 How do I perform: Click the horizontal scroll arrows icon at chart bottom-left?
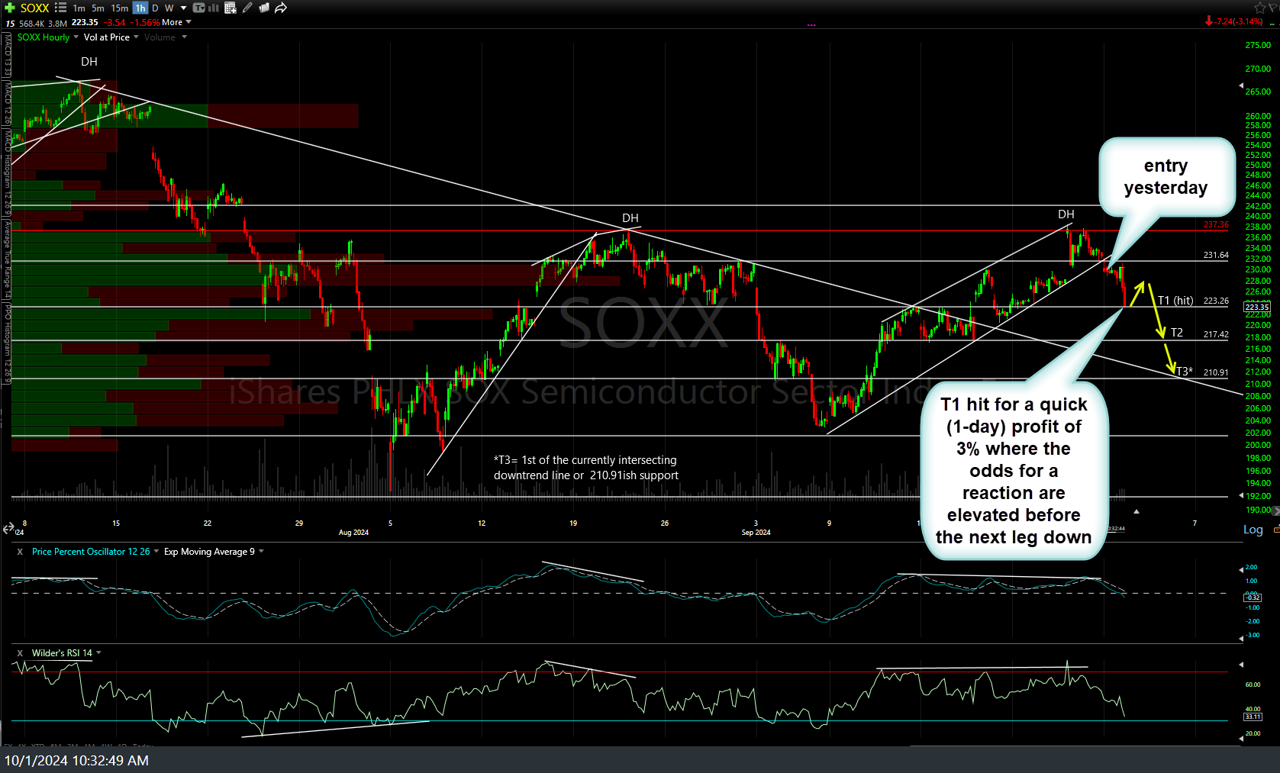[8, 528]
